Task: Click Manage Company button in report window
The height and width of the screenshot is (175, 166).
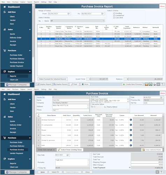Action: coord(17,85)
